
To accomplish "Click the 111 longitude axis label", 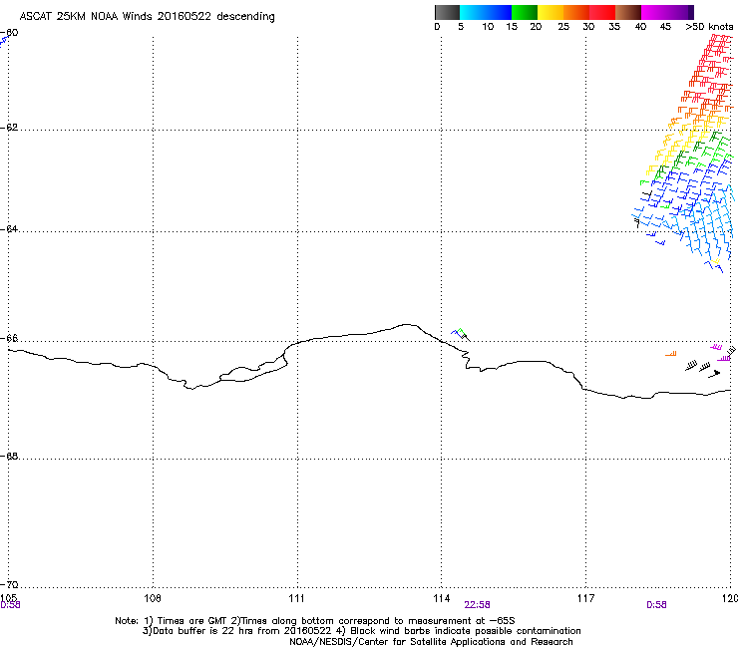I will tap(297, 598).
